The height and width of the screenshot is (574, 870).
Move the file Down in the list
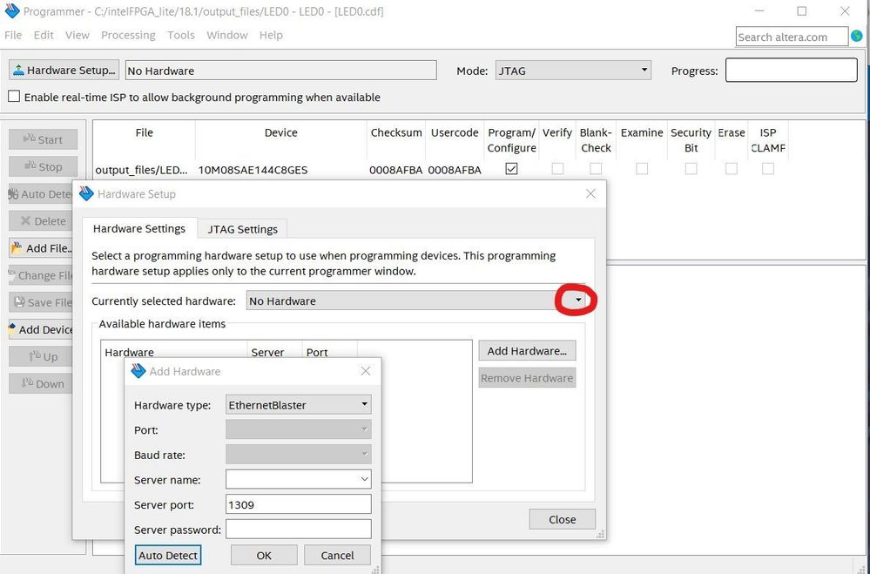tap(41, 383)
